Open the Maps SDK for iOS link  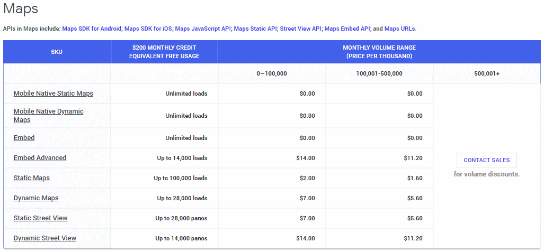click(x=148, y=29)
